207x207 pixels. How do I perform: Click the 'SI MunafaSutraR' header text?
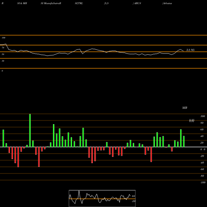(x=51, y=3)
